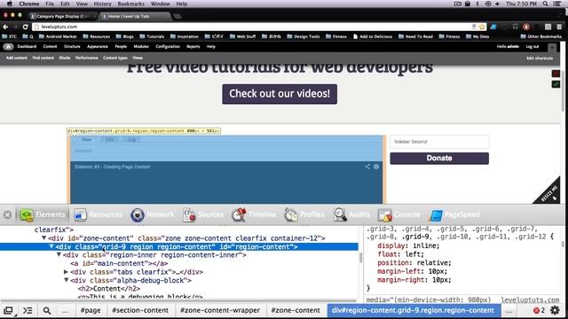
Task: Open Drupal Modules menu
Action: point(141,47)
